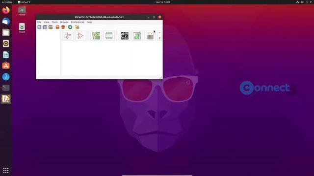Select the Home desktop folder
This screenshot has height=176, width=314.
click(x=22, y=11)
